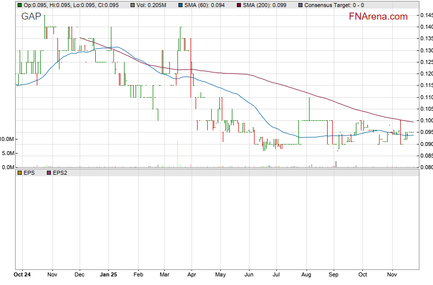Click the Jan 25 label on the time axis
Image resolution: width=433 pixels, height=285 pixels.
109,275
